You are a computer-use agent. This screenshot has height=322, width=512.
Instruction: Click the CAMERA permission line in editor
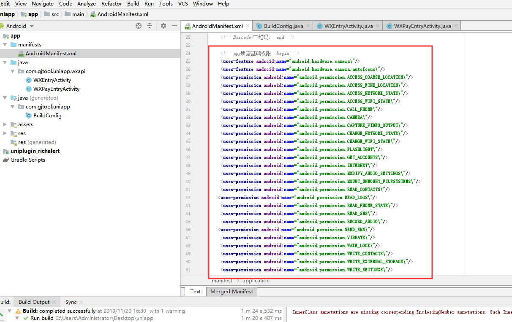click(297, 117)
